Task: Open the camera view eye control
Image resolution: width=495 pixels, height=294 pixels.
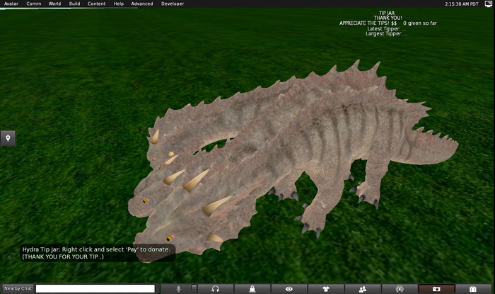Action: click(x=289, y=288)
